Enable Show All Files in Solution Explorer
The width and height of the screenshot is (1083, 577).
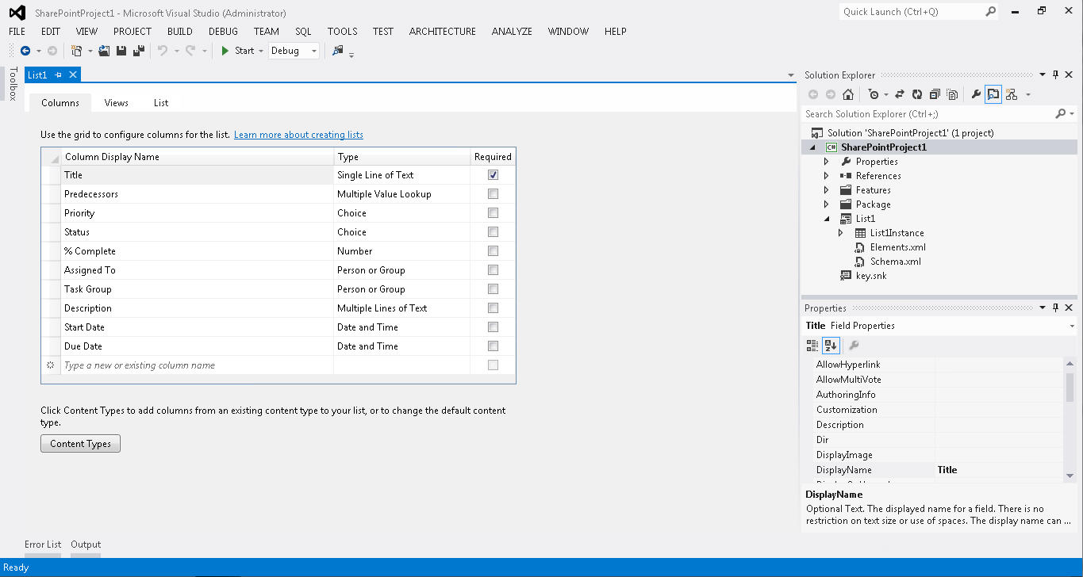pos(954,94)
